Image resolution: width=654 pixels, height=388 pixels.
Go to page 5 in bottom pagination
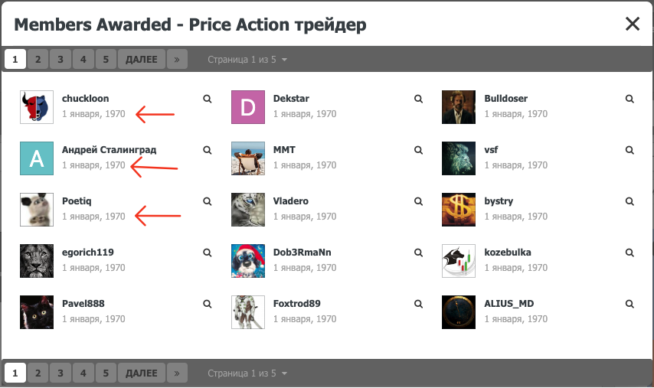(x=106, y=373)
